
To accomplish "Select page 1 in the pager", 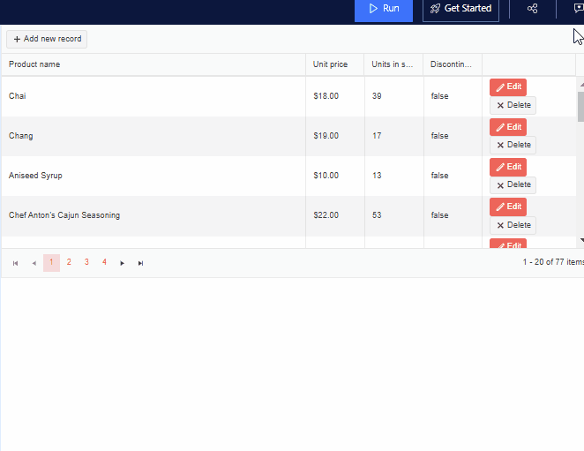I will [x=51, y=263].
